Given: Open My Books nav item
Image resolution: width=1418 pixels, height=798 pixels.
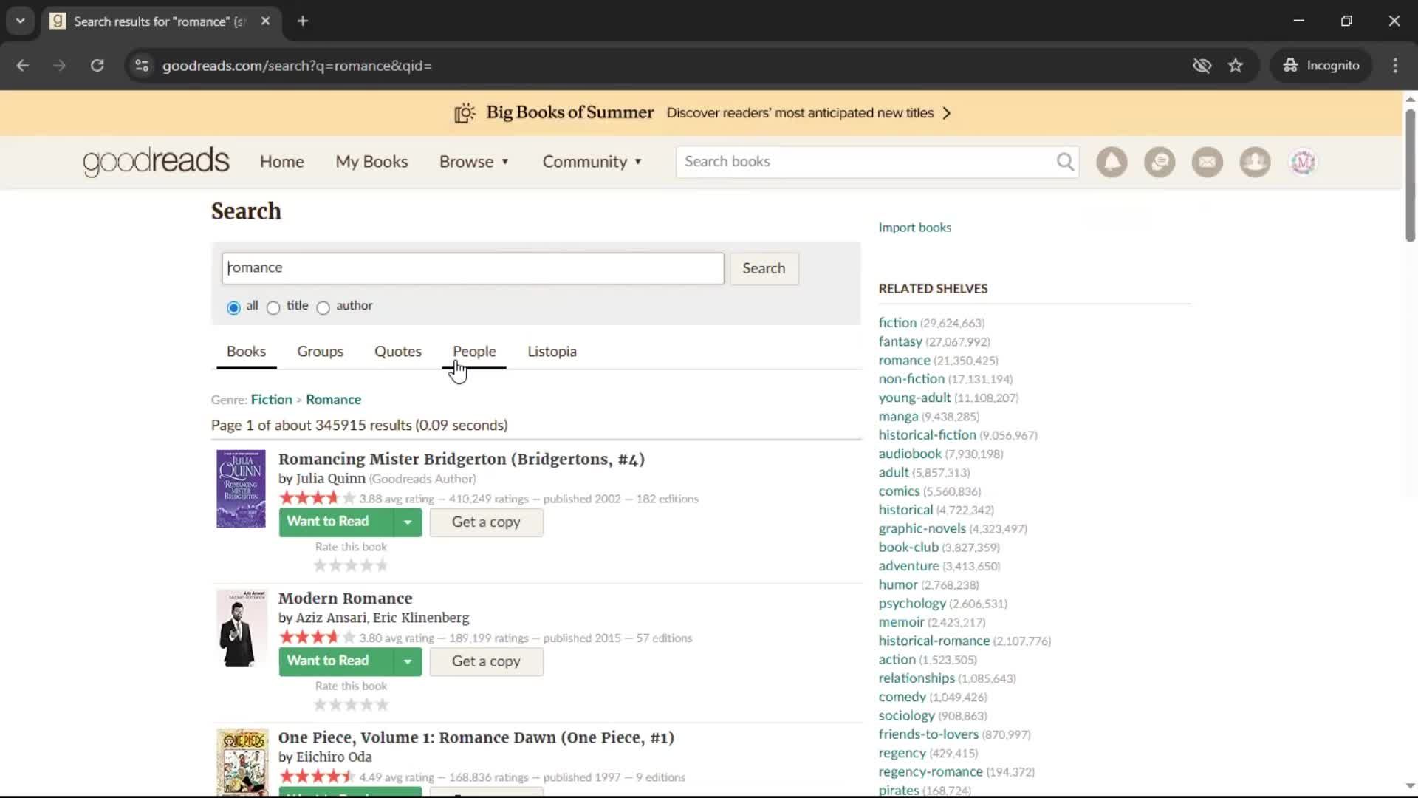Looking at the screenshot, I should (x=371, y=162).
